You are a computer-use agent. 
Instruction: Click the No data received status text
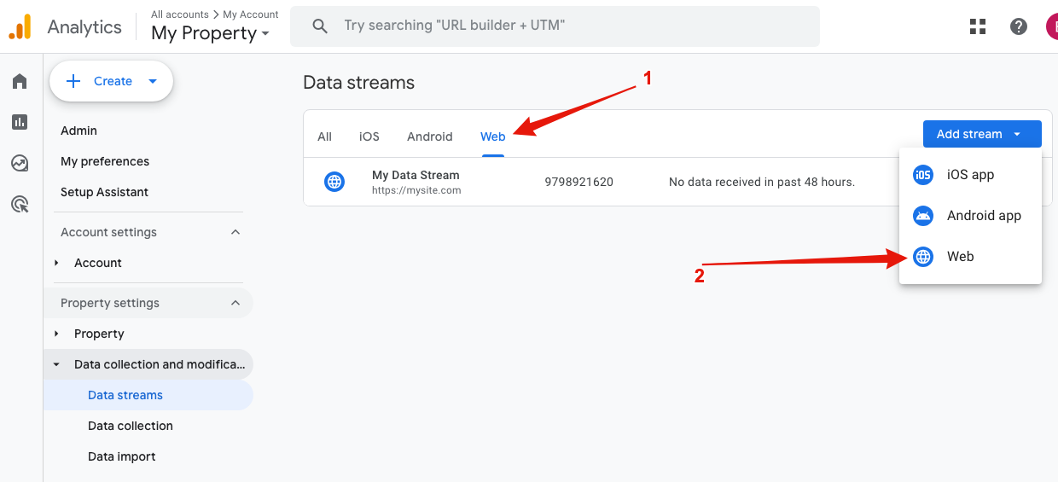click(762, 182)
